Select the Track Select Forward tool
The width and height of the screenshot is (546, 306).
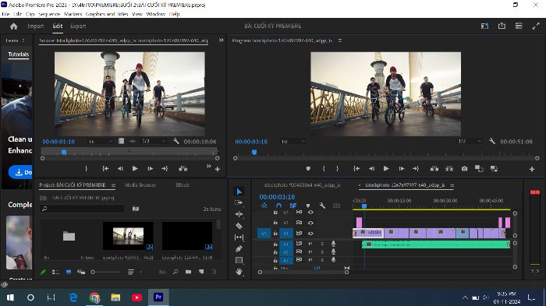(239, 202)
